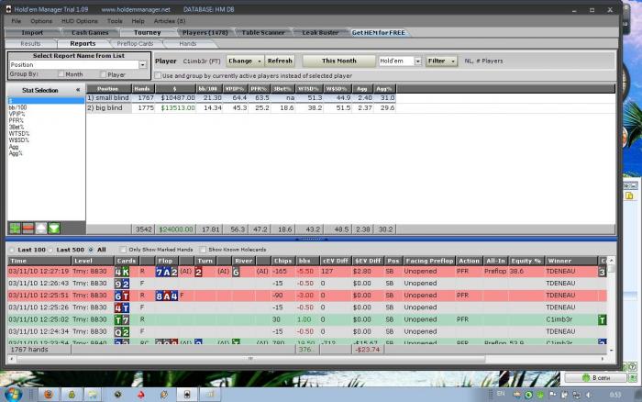This screenshot has height=402, width=642.
Task: Click the EN language indicator in tray
Action: [x=501, y=394]
